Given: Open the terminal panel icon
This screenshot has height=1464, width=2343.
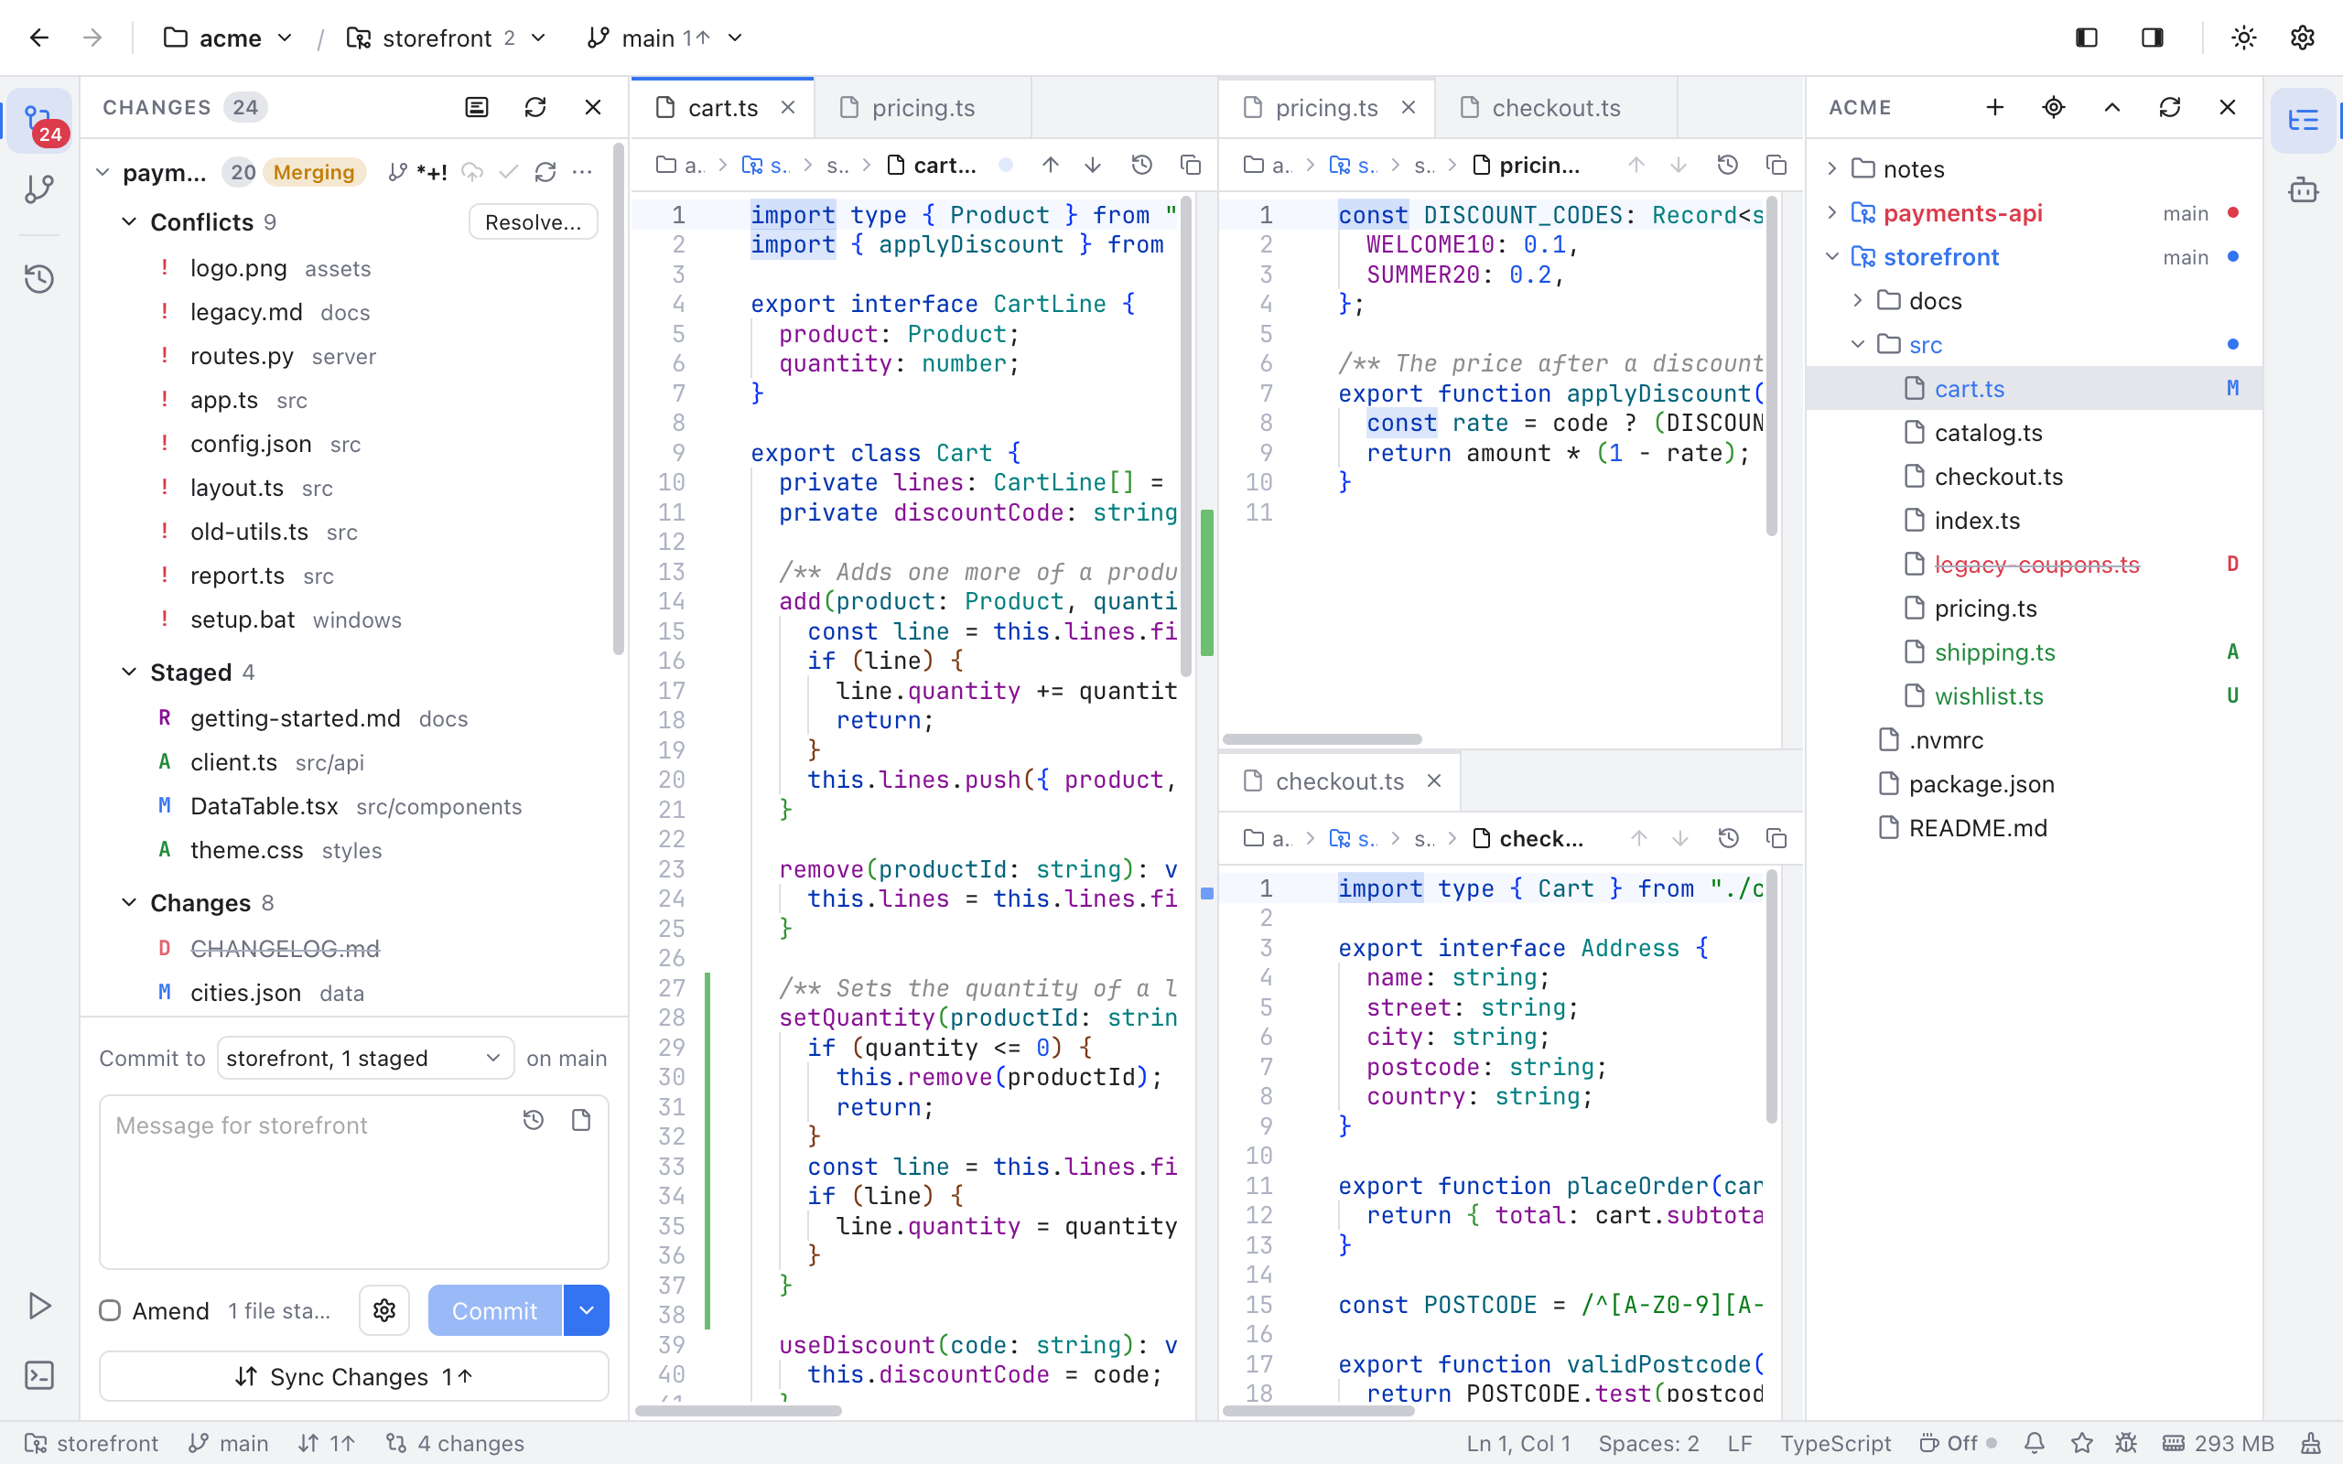Looking at the screenshot, I should 39,1376.
